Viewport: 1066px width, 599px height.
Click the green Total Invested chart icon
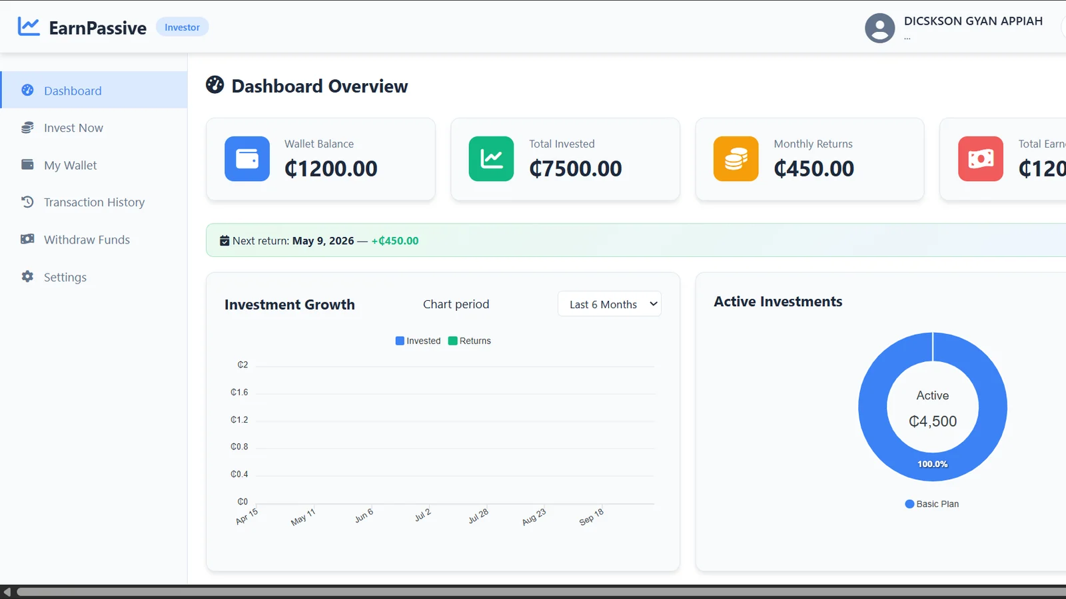[492, 159]
